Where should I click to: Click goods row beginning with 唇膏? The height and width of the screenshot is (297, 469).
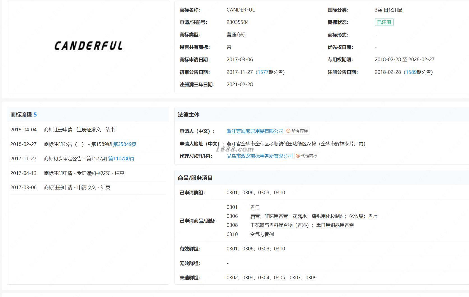click(314, 216)
